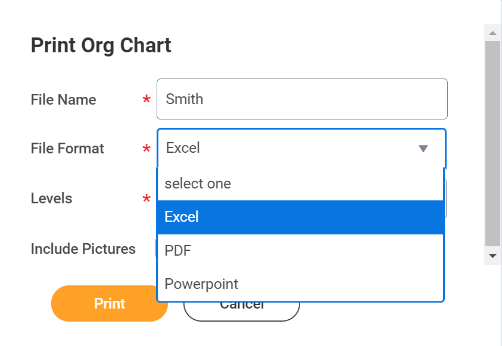
Task: Click the scrollbar down arrow
Action: pyautogui.click(x=492, y=256)
